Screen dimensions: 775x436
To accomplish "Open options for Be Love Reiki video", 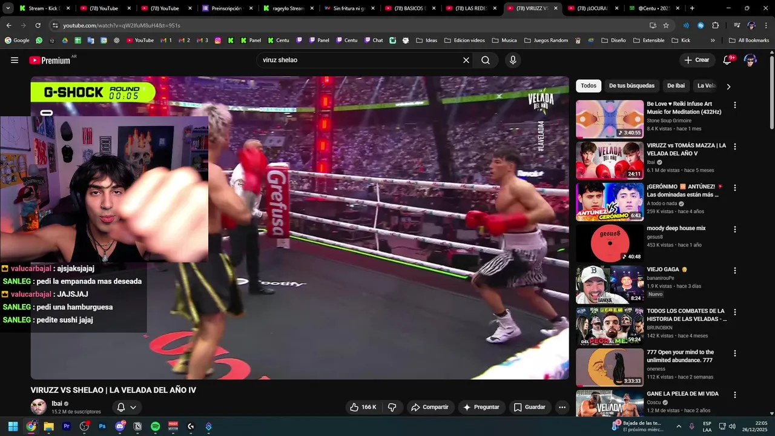I will click(x=735, y=105).
